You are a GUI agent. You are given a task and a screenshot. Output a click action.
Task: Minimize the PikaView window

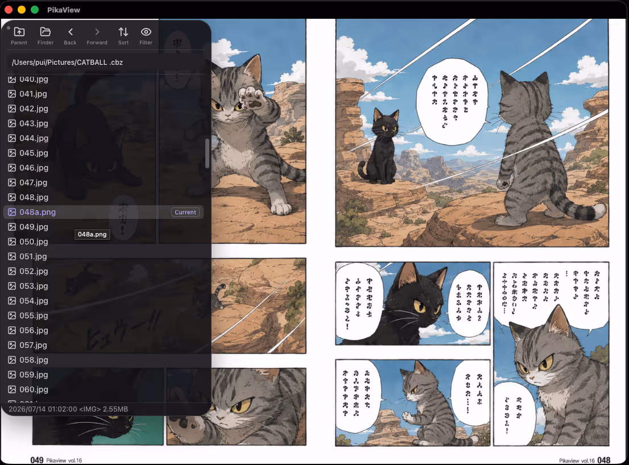pos(22,10)
